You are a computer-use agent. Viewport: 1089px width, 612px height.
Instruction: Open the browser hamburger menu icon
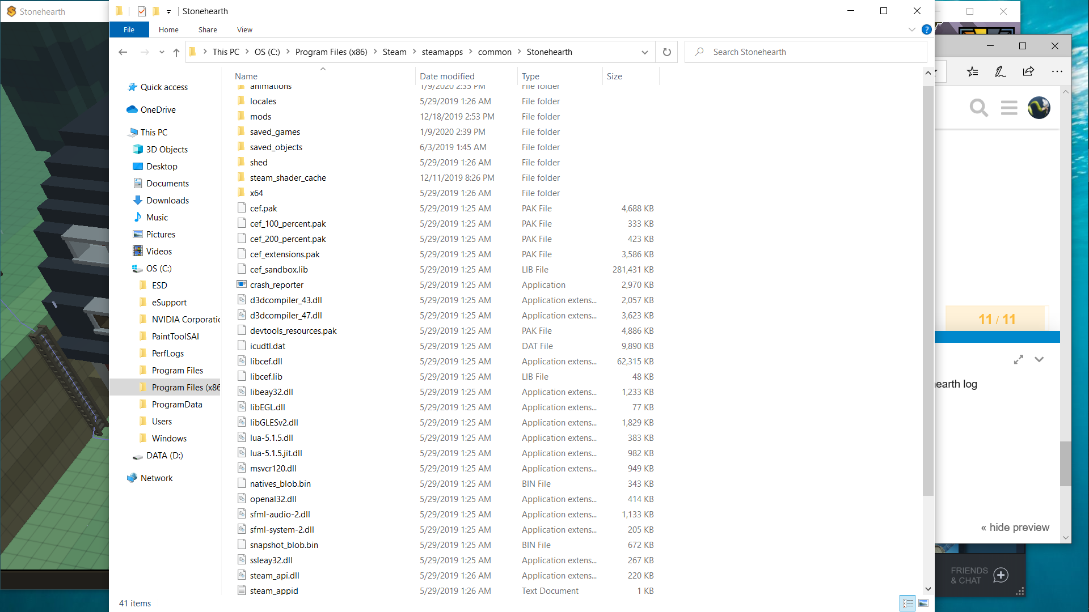(1009, 108)
